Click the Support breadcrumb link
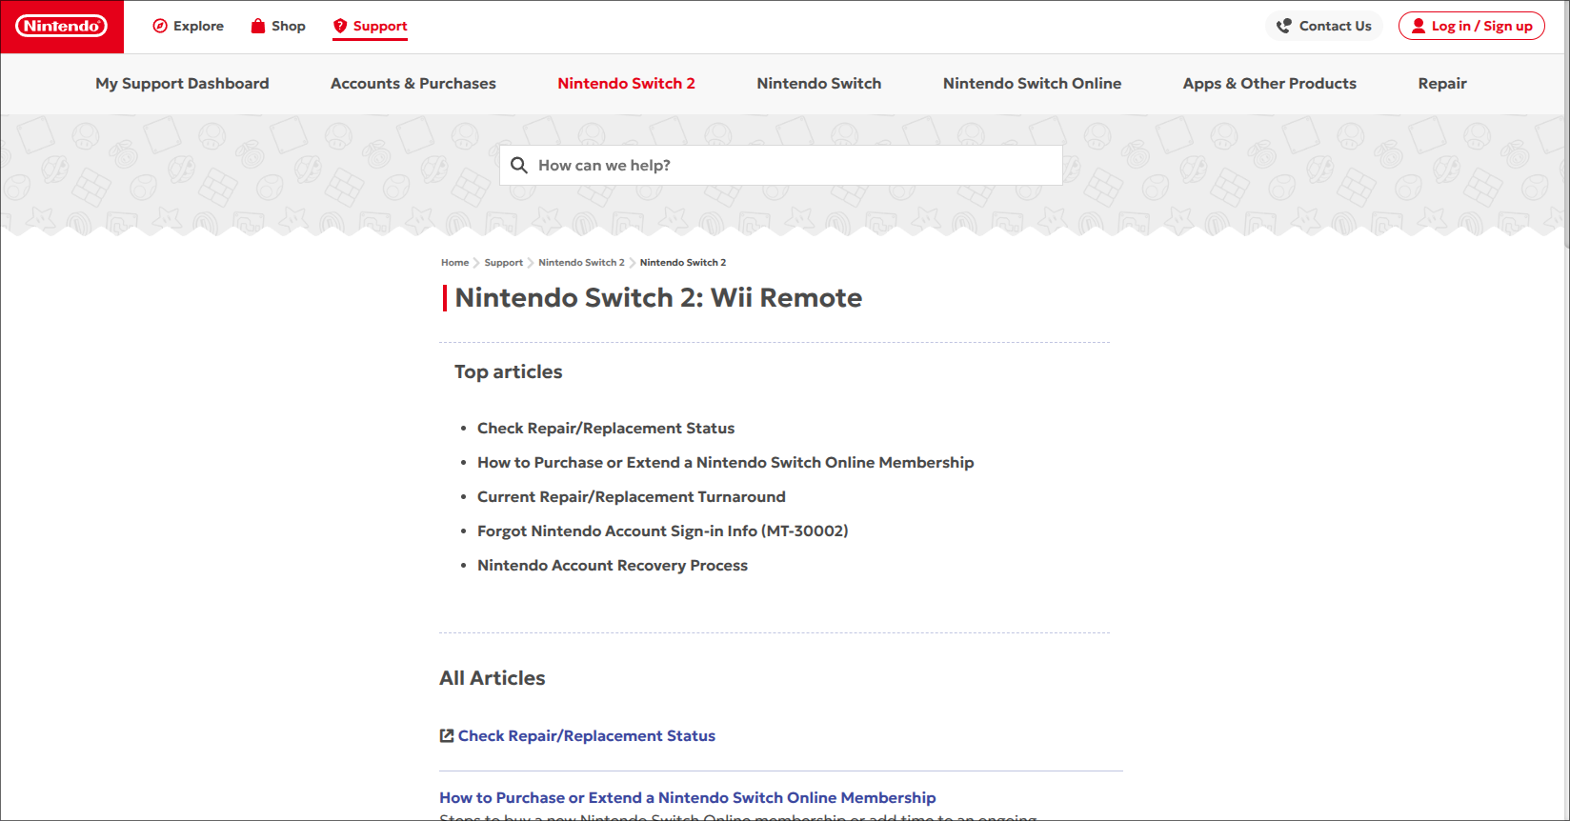 [503, 263]
